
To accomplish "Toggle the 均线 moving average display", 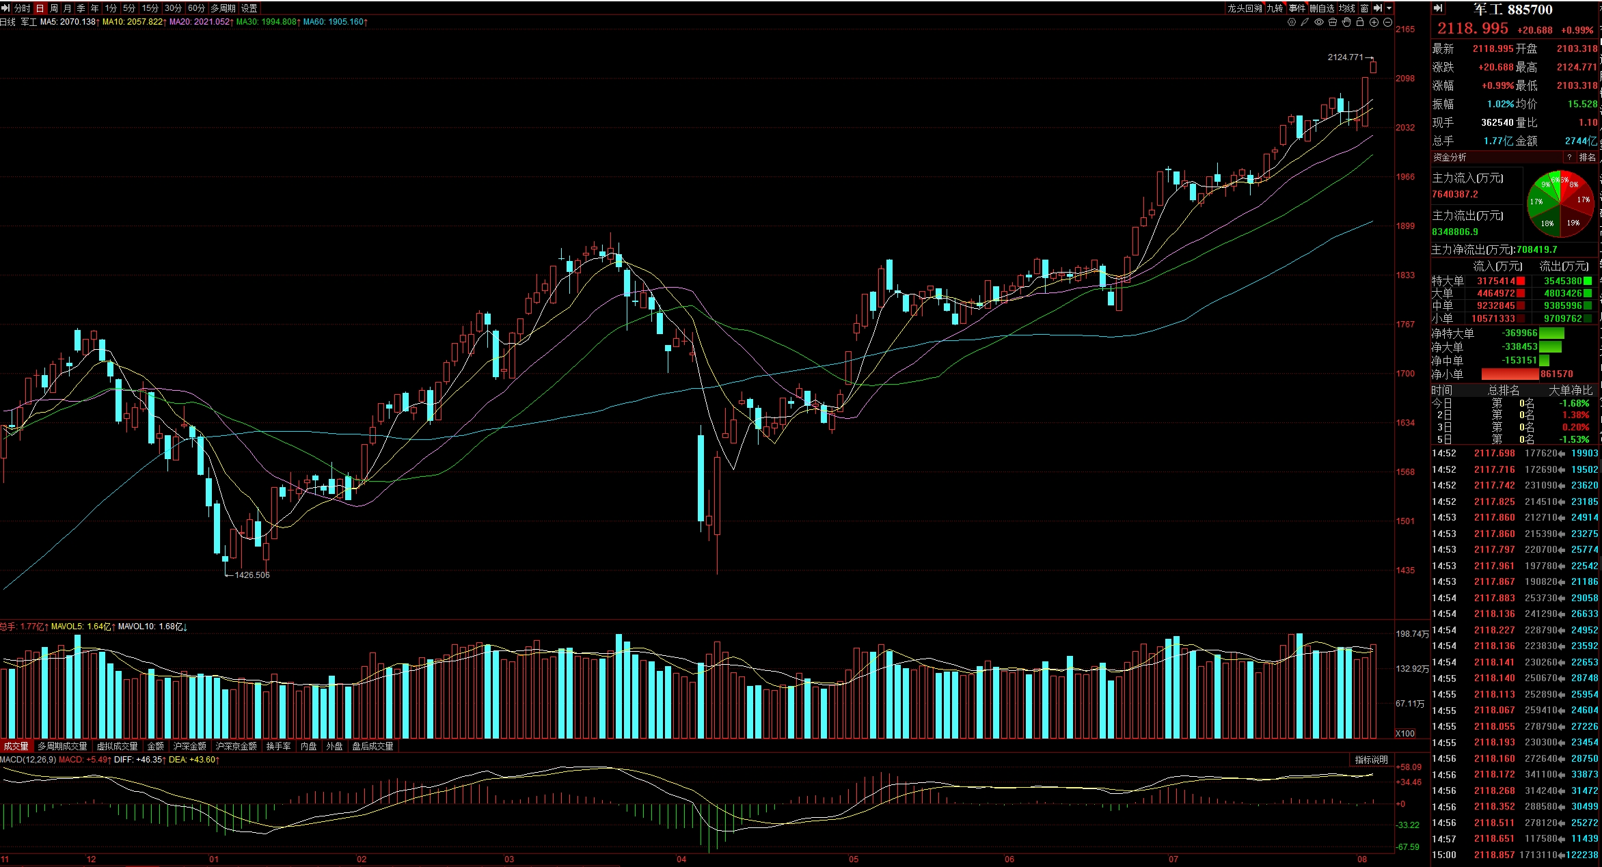I will pos(1346,8).
